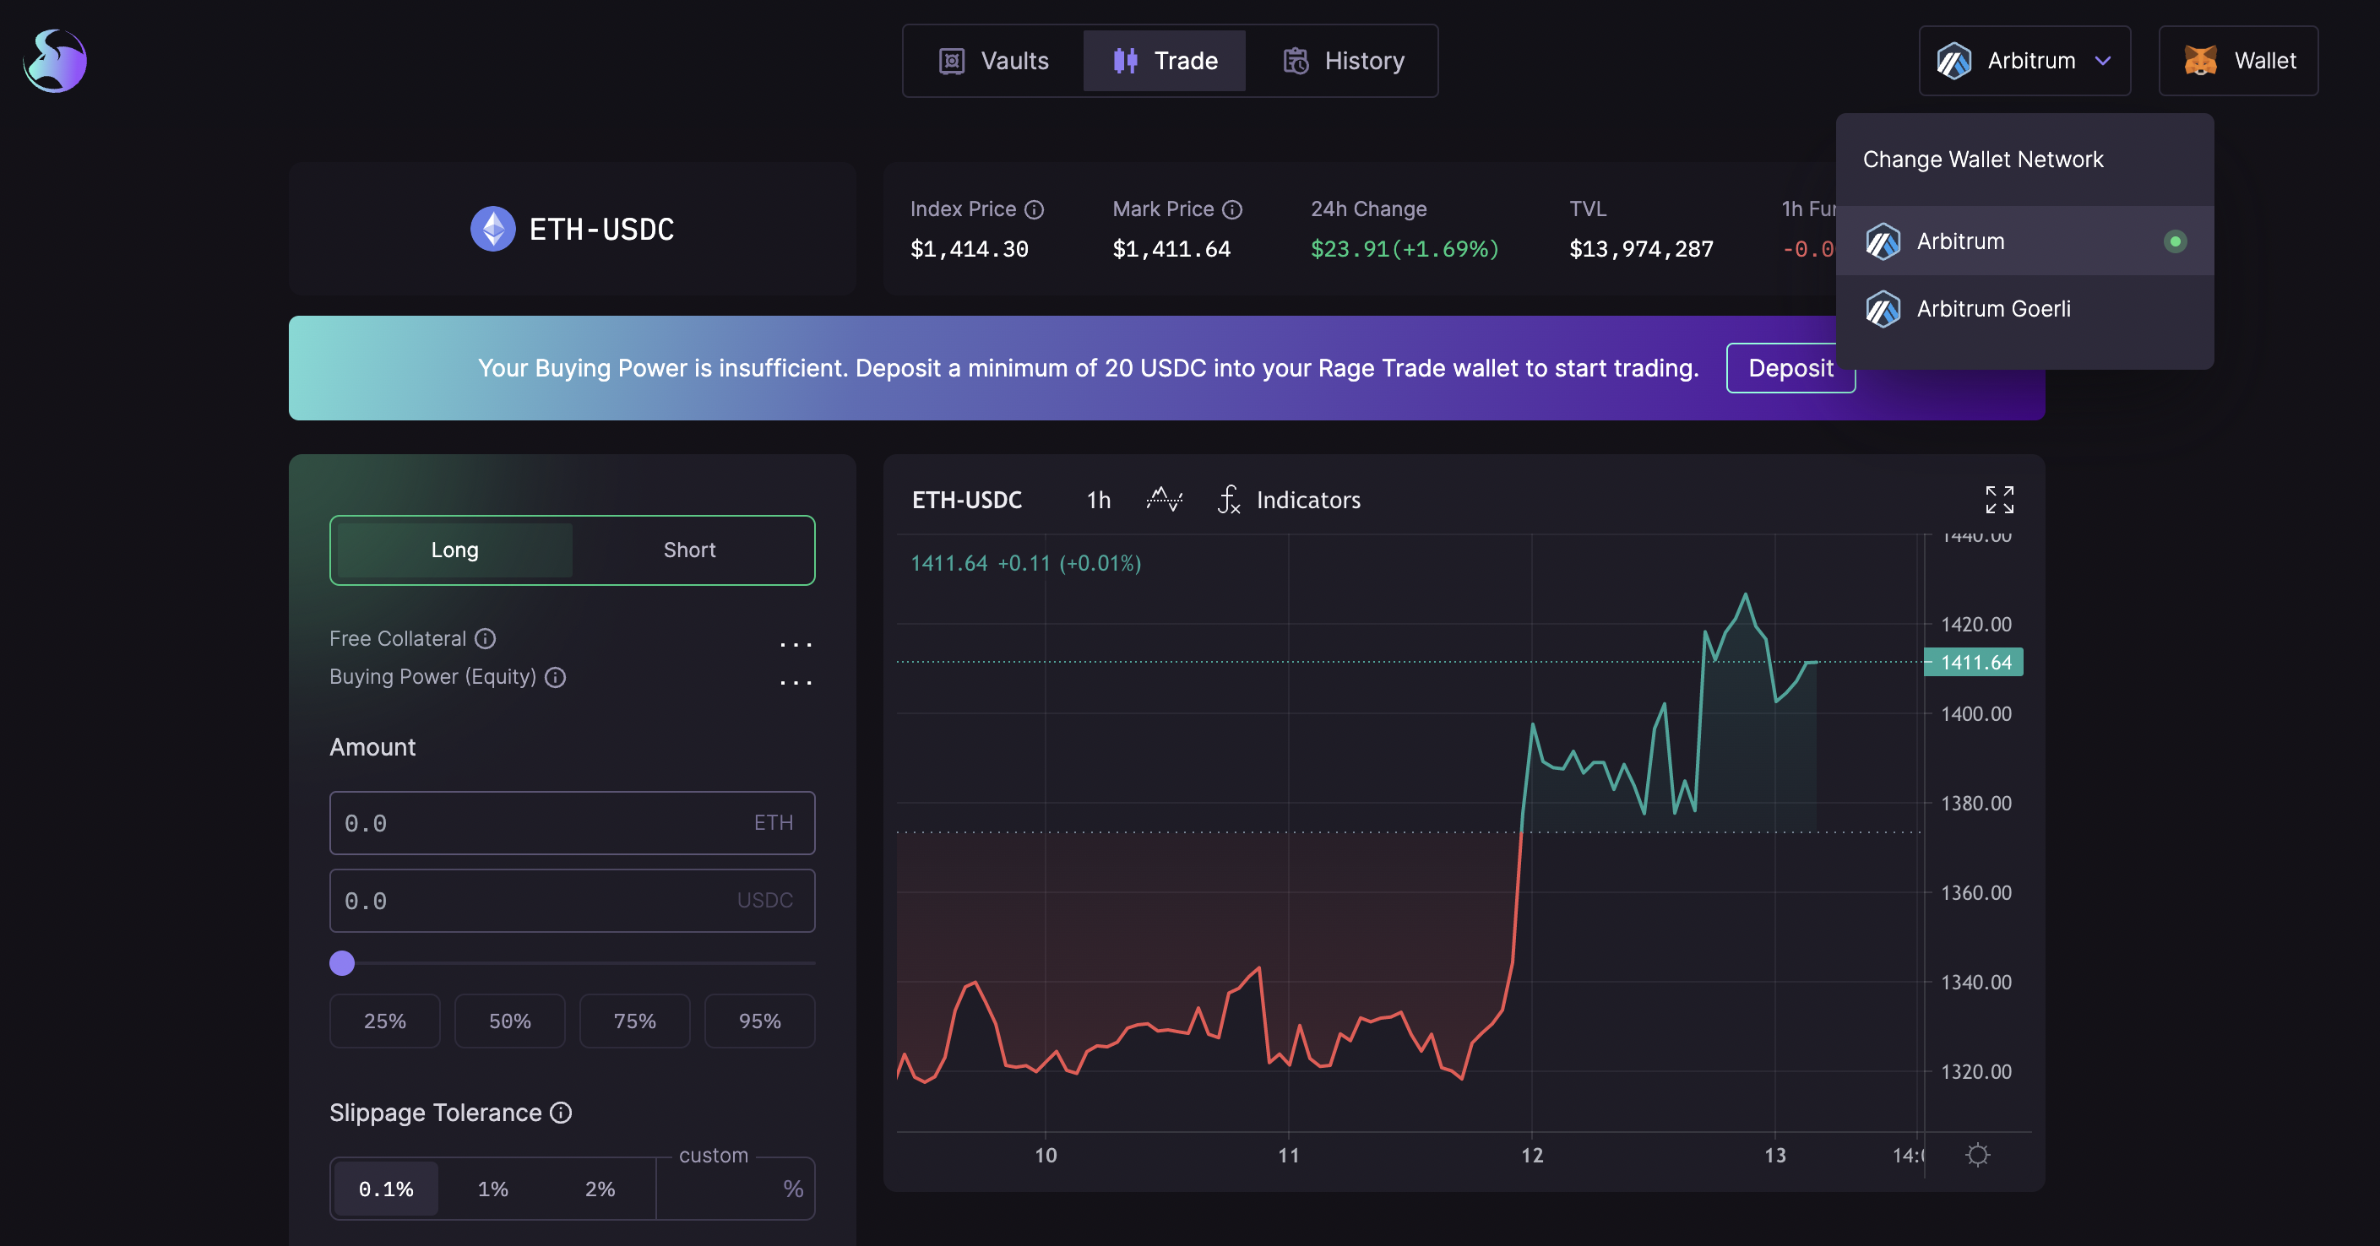The height and width of the screenshot is (1246, 2380).
Task: Click the amount slider handle
Action: (342, 963)
